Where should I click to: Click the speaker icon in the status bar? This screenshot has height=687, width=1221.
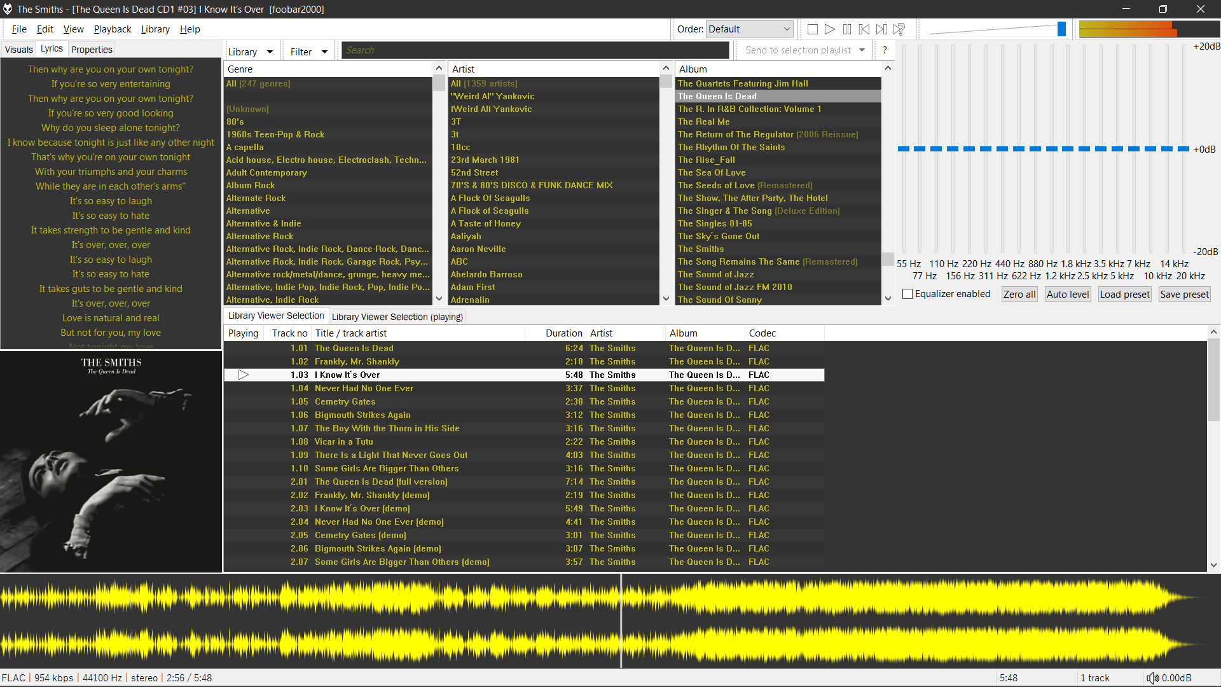pos(1154,677)
